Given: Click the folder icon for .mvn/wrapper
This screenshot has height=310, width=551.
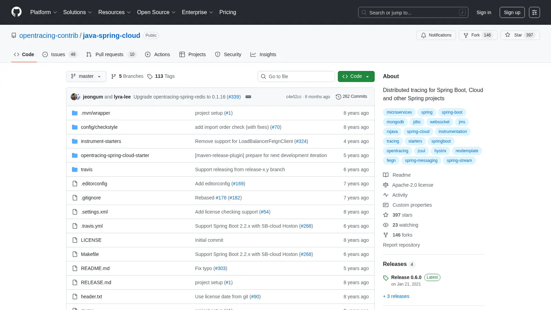Looking at the screenshot, I should [75, 113].
